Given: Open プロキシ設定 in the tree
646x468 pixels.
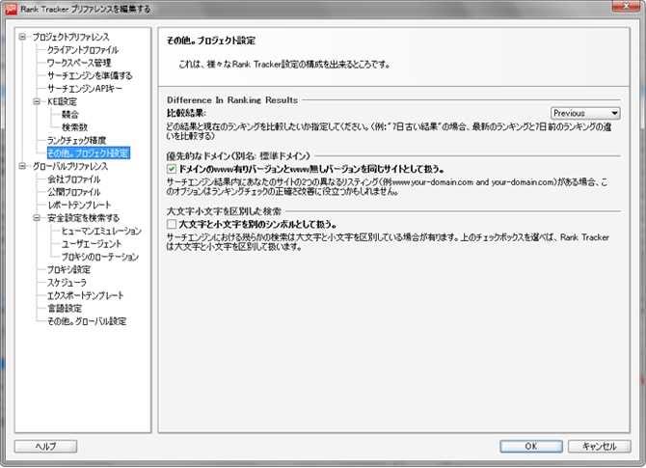Looking at the screenshot, I should tap(68, 269).
